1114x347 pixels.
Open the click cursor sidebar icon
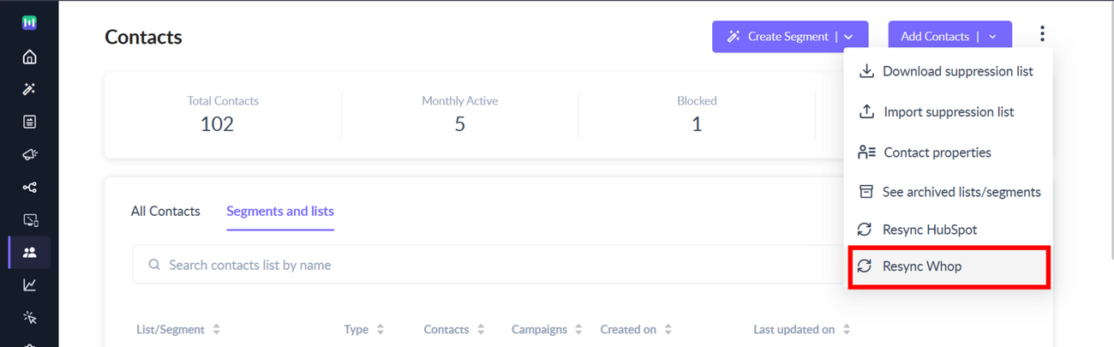[29, 318]
